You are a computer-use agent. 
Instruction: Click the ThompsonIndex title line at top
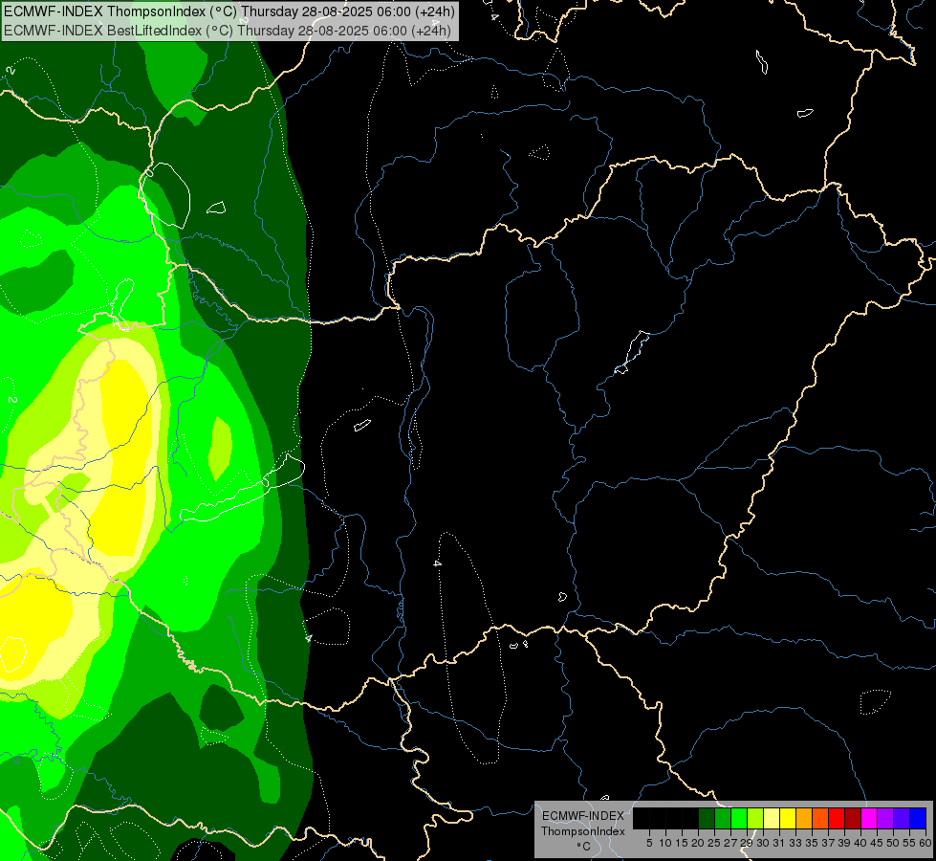point(229,11)
